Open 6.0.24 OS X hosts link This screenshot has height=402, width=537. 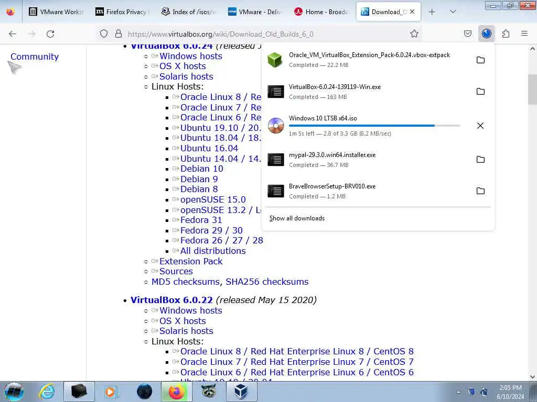[x=182, y=66]
